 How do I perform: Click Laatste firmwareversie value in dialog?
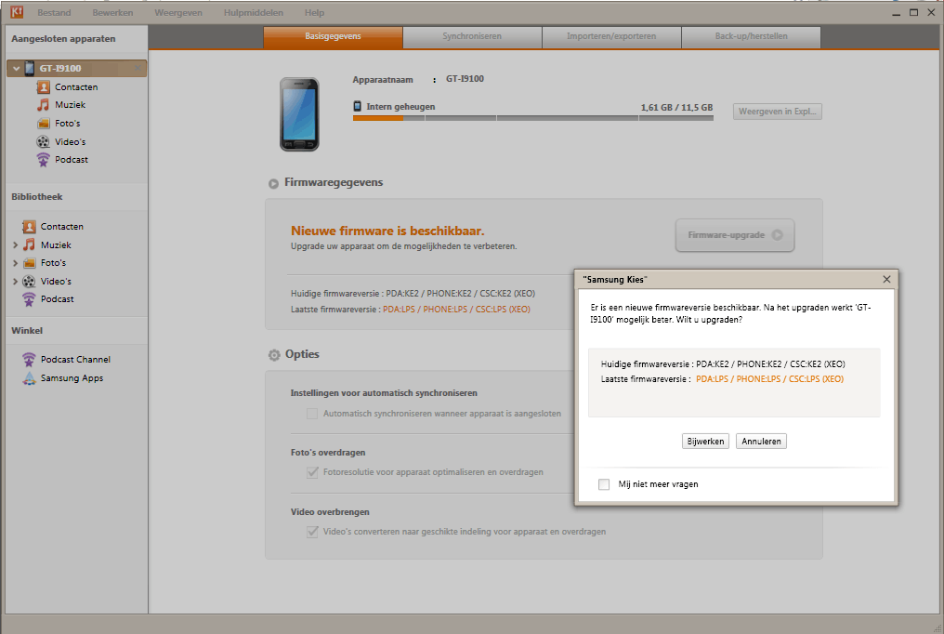[769, 379]
